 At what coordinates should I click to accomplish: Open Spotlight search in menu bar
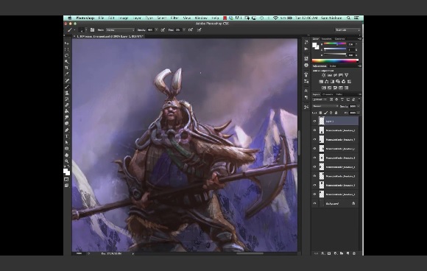click(x=348, y=18)
